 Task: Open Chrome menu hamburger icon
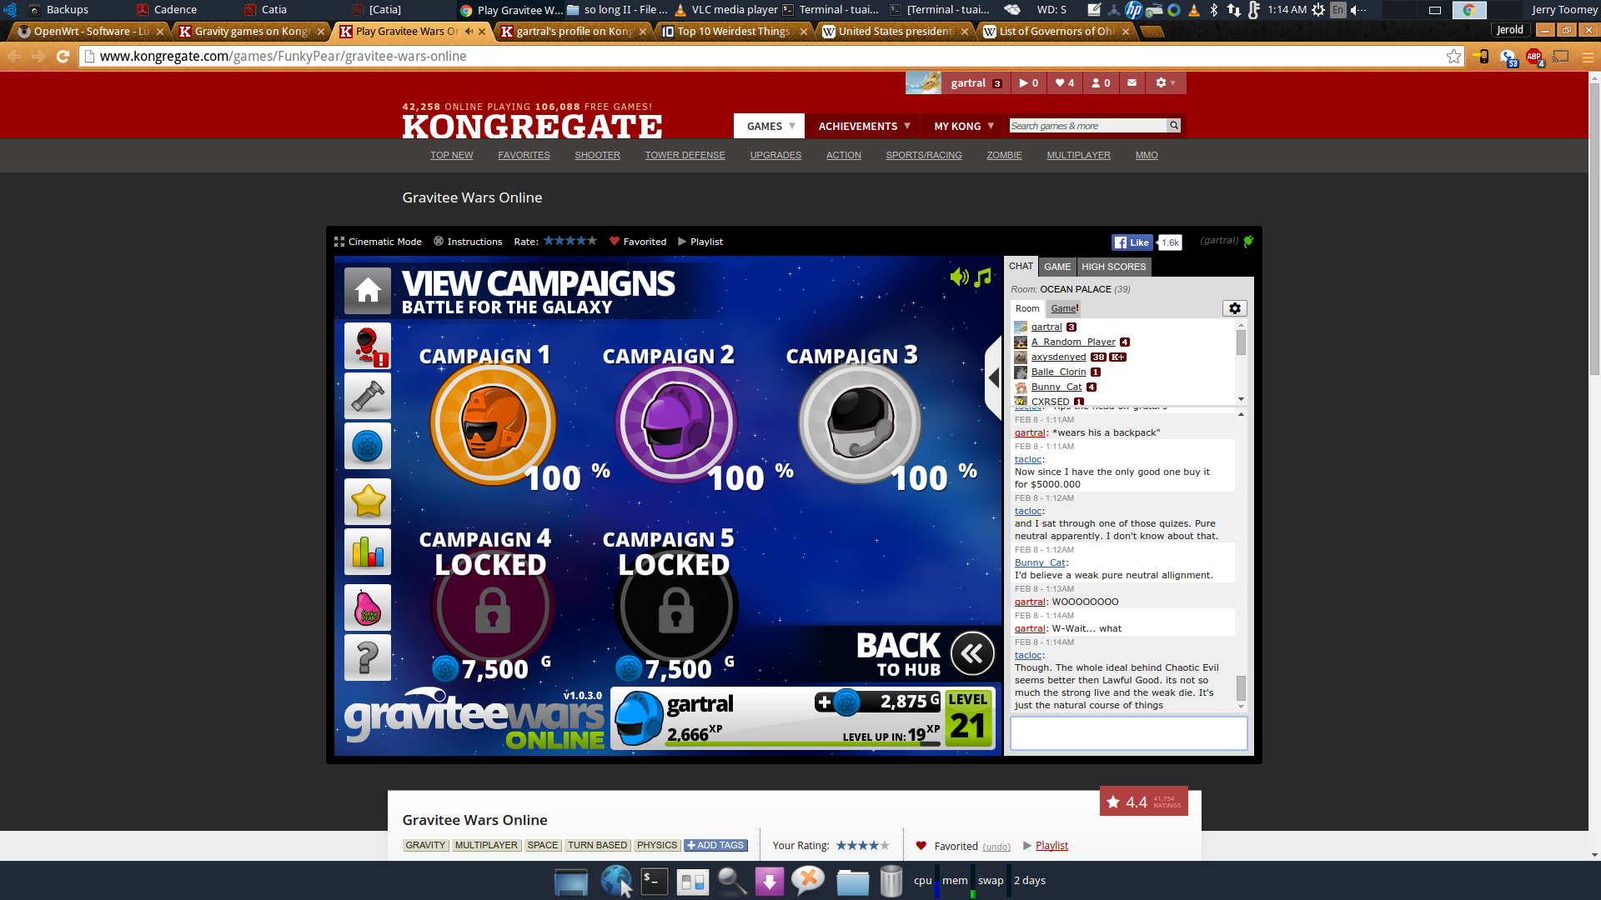coord(1588,57)
